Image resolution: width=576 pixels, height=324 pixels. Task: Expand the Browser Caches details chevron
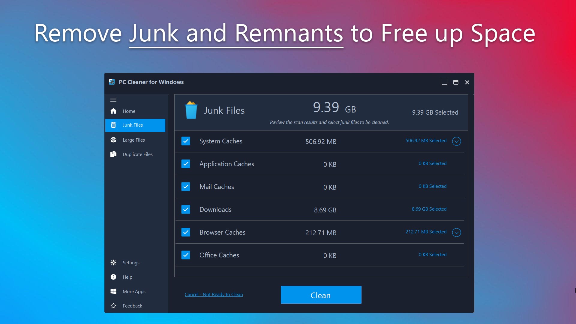(456, 232)
